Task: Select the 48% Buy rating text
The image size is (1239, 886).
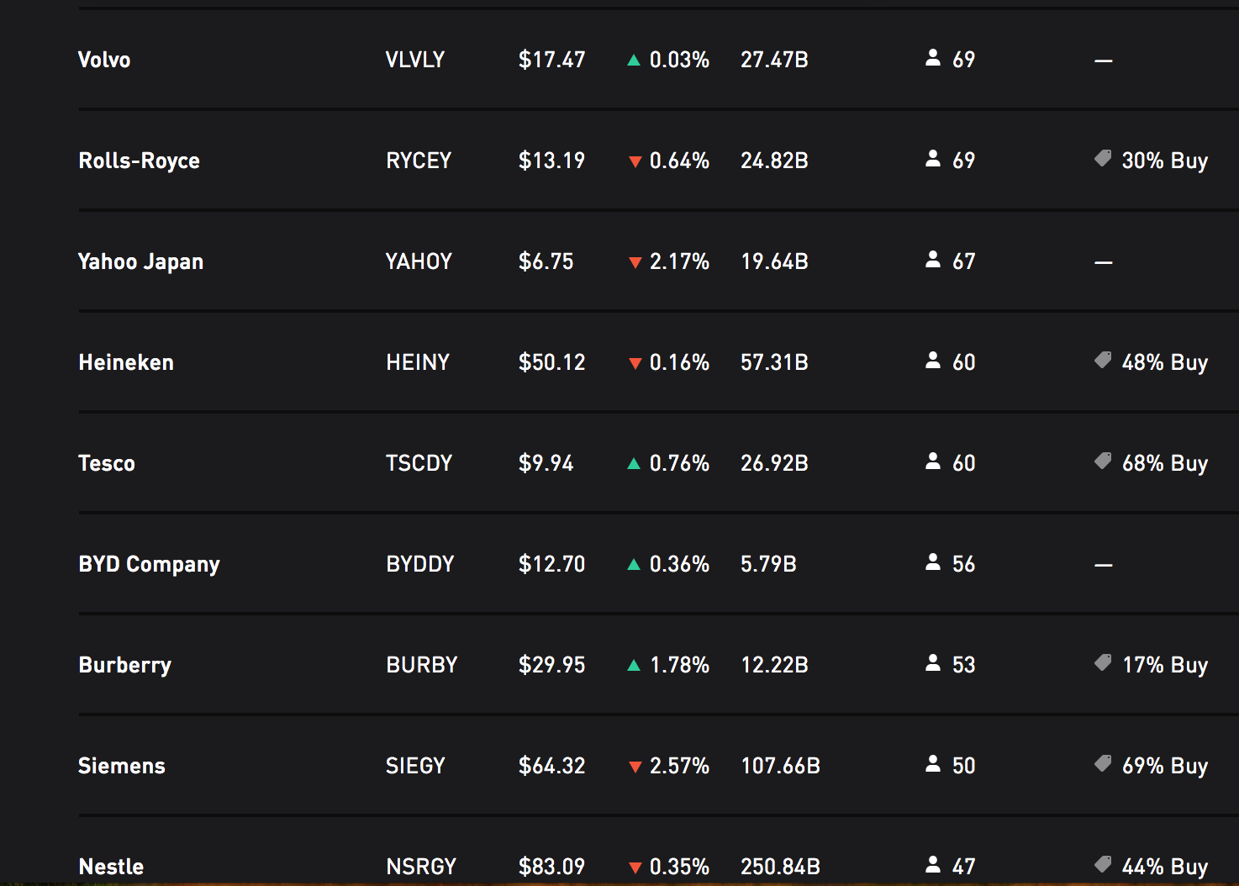Action: (x=1165, y=362)
